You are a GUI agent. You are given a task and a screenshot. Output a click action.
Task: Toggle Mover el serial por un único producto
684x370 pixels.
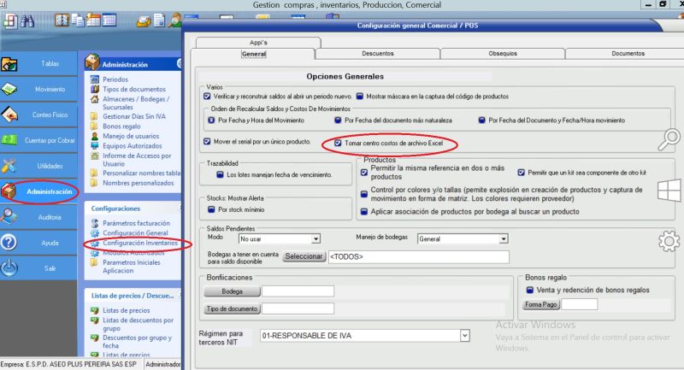208,141
